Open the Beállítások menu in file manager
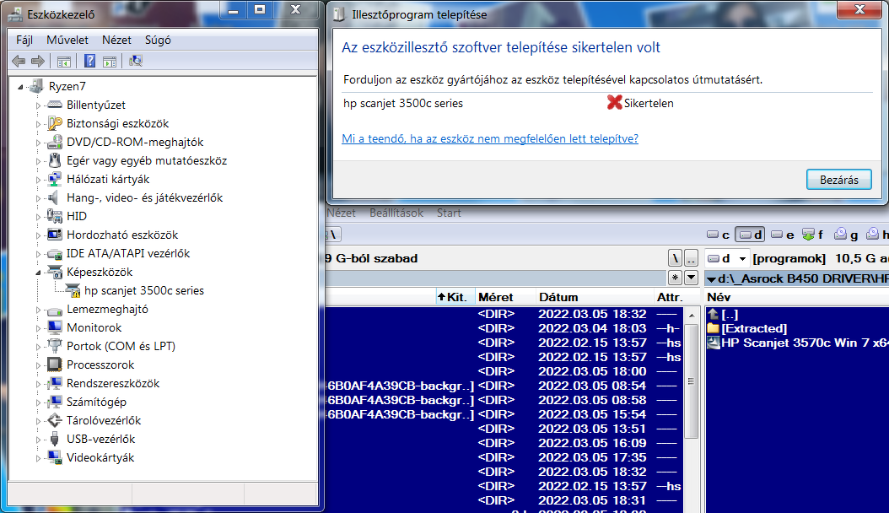The width and height of the screenshot is (889, 513). pos(396,213)
